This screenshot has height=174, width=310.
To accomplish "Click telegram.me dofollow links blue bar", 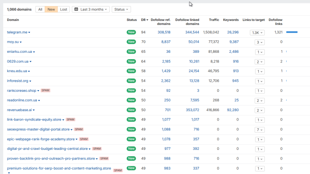I will tap(292, 32).
